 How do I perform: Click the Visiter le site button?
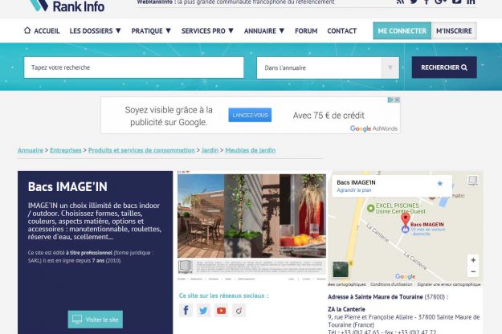click(95, 320)
